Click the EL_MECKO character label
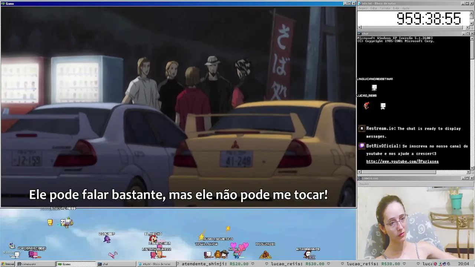Image resolution: width=475 pixels, height=267 pixels. (x=153, y=234)
